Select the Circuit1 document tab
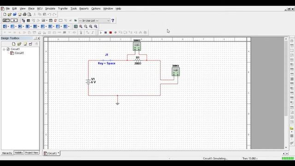This screenshot has width=295, height=166. click(x=52, y=153)
